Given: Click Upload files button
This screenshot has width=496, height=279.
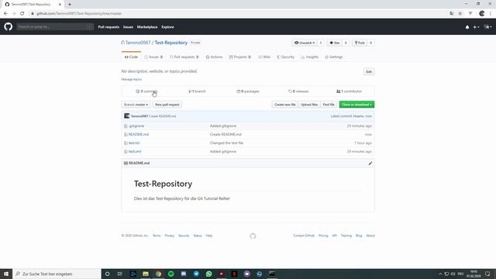Looking at the screenshot, I should coord(309,105).
